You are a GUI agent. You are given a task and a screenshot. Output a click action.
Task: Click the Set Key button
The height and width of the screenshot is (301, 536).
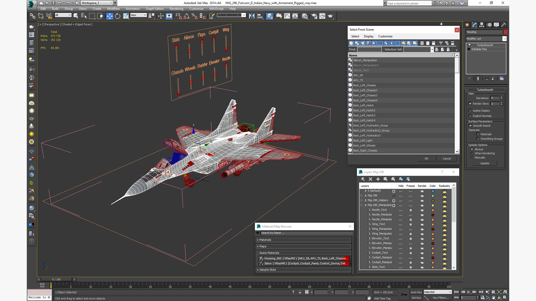416,298
